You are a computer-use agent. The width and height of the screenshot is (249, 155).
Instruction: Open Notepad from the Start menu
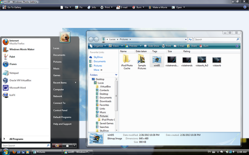[x=26, y=73]
